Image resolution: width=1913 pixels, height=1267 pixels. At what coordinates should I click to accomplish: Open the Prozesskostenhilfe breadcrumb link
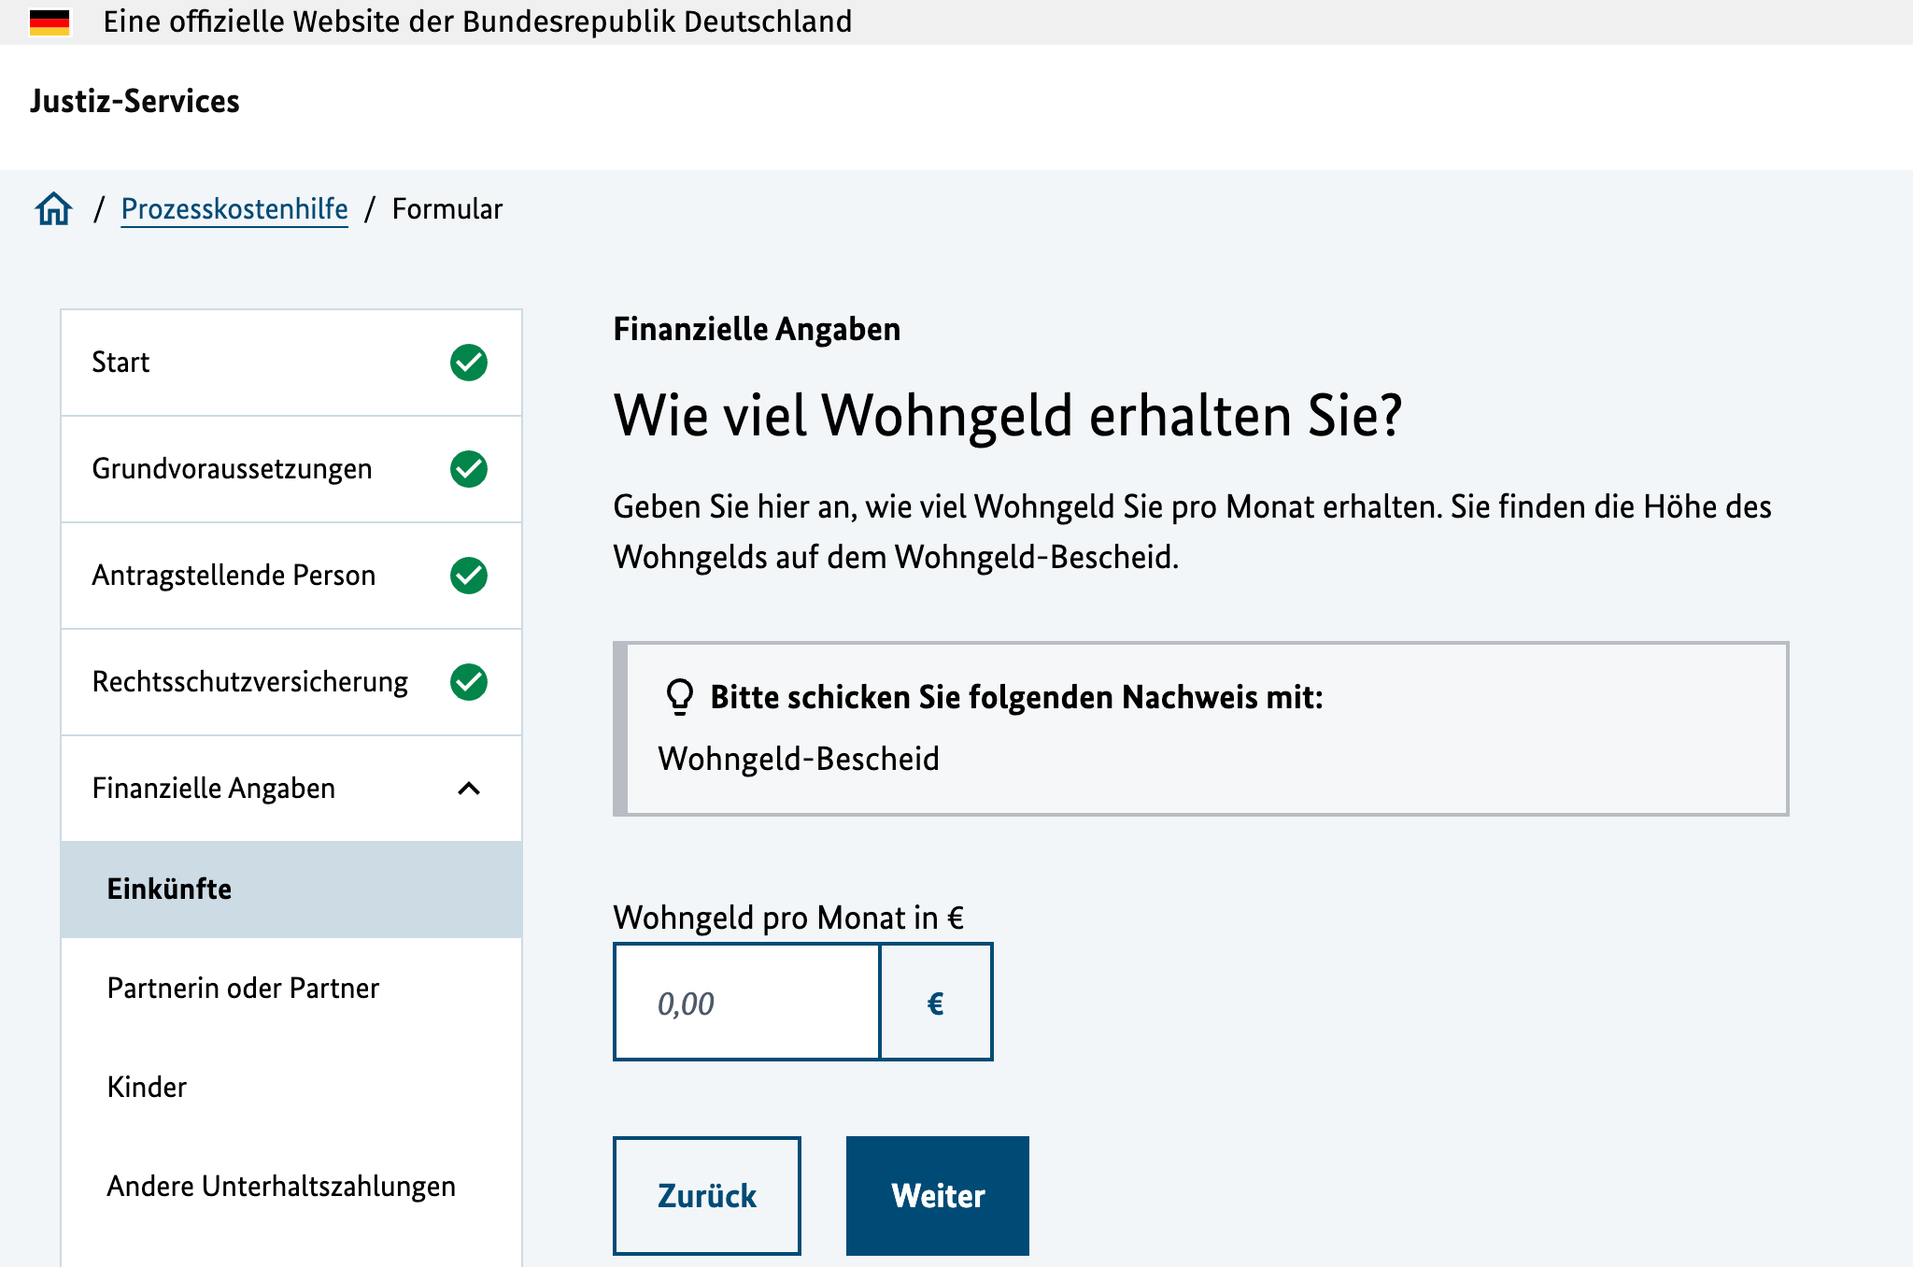(x=234, y=208)
